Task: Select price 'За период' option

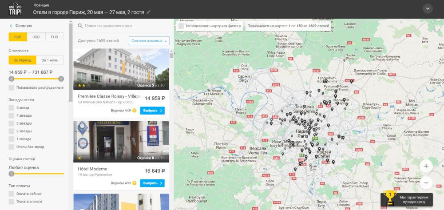Action: 22,60
